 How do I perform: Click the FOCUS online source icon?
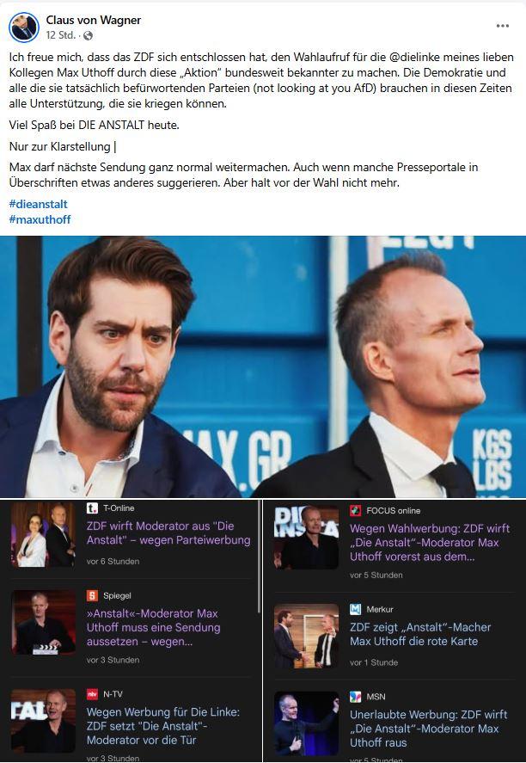[355, 510]
